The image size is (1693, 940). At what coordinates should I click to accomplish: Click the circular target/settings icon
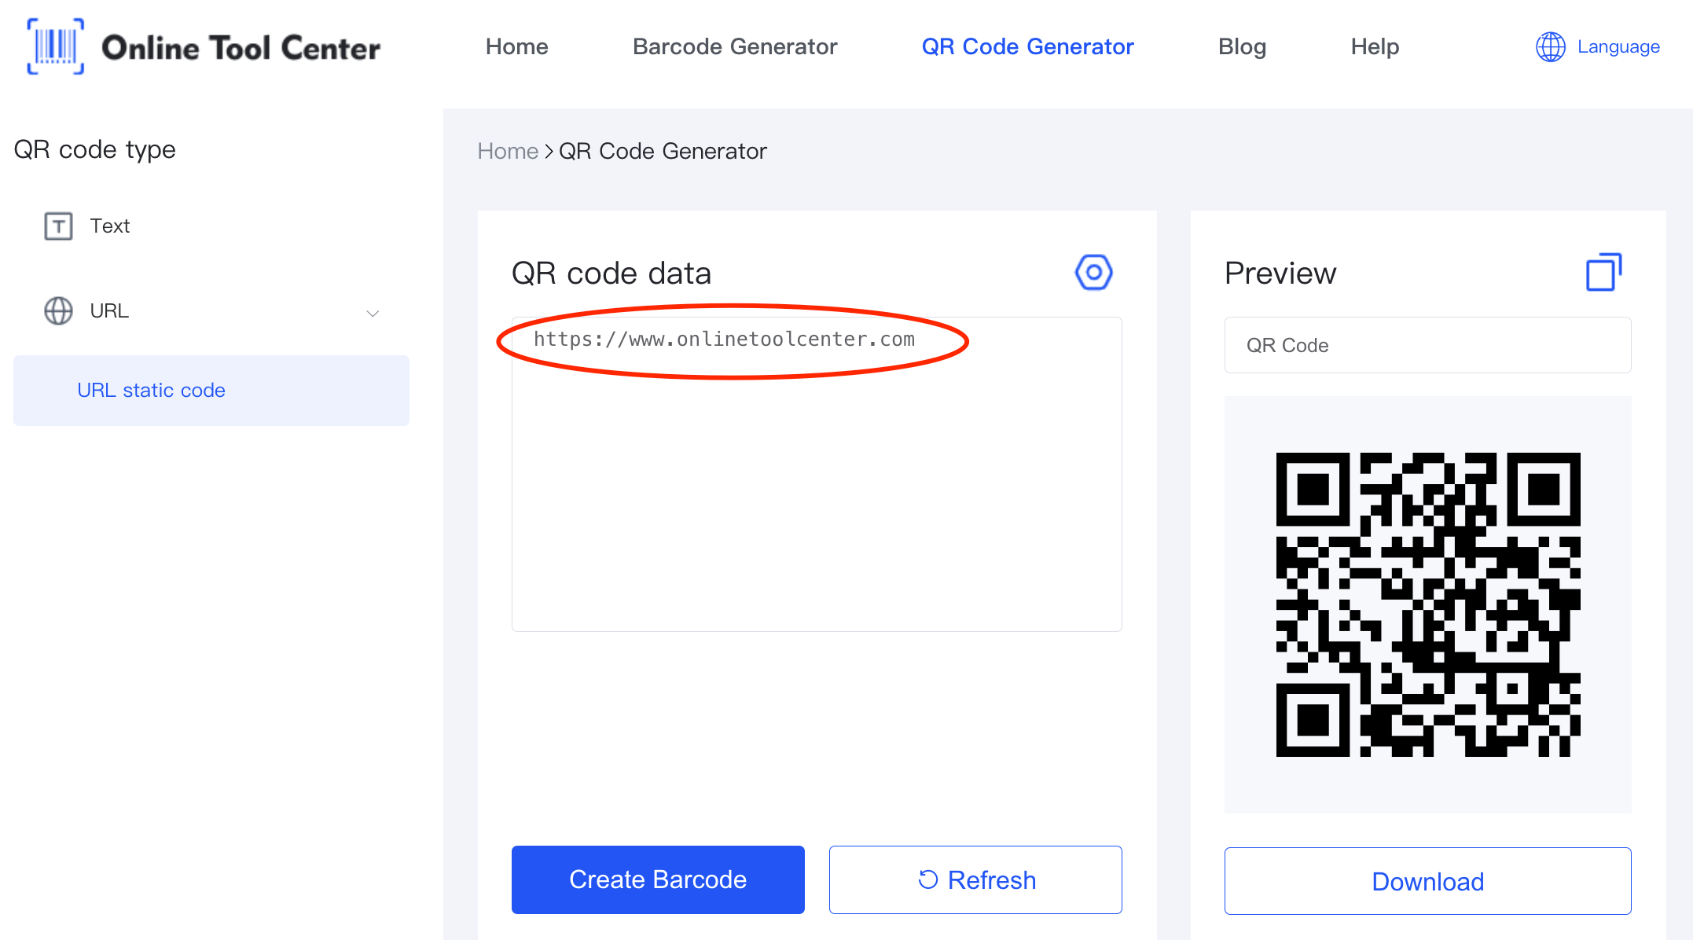(x=1088, y=271)
